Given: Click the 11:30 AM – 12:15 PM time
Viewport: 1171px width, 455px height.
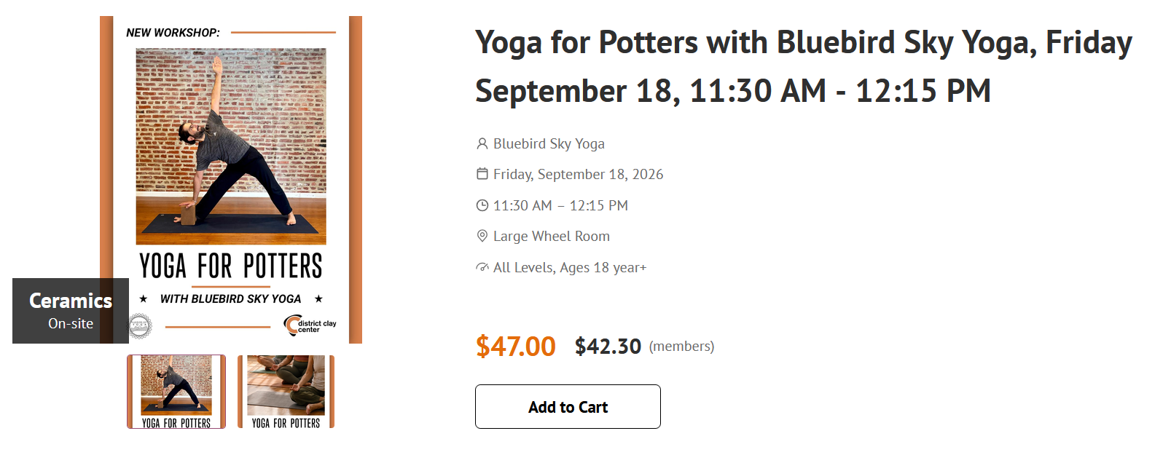Looking at the screenshot, I should point(560,205).
